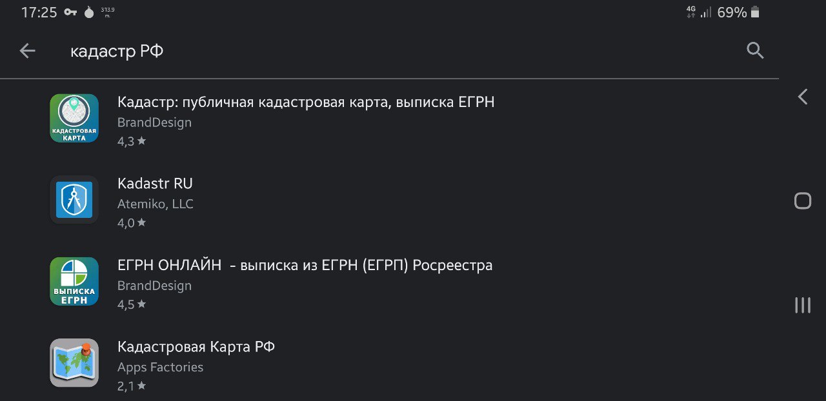Select the Kadastr RU app title
This screenshot has height=401, width=826.
tap(155, 183)
